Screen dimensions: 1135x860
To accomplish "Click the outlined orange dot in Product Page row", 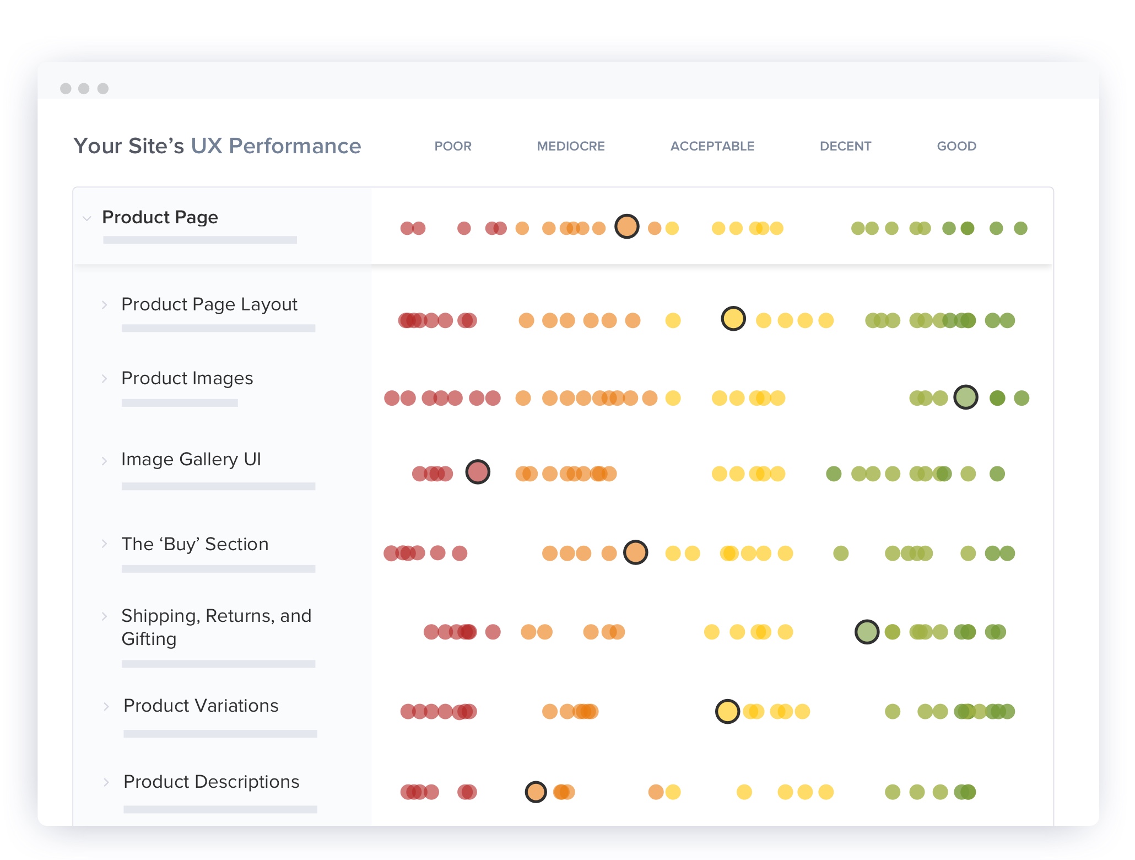I will pyautogui.click(x=626, y=227).
